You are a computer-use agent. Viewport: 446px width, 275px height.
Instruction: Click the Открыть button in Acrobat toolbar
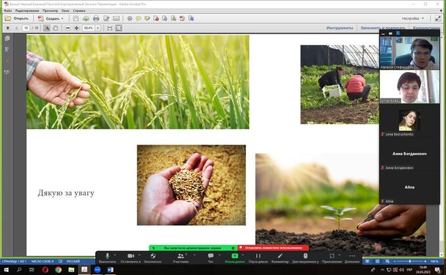[x=17, y=18]
